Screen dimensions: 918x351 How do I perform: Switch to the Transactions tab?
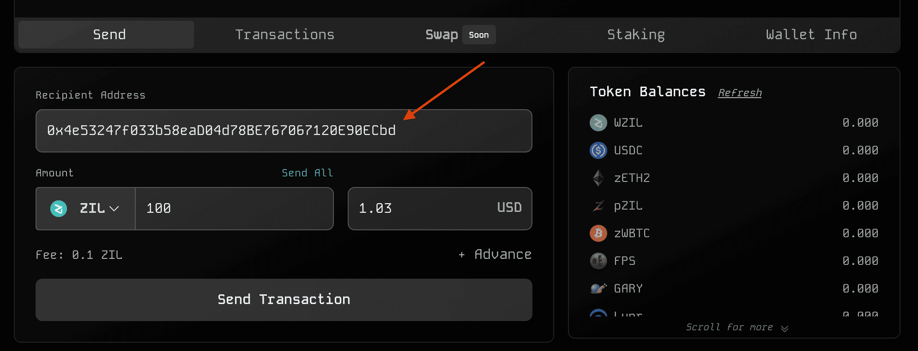pos(285,35)
